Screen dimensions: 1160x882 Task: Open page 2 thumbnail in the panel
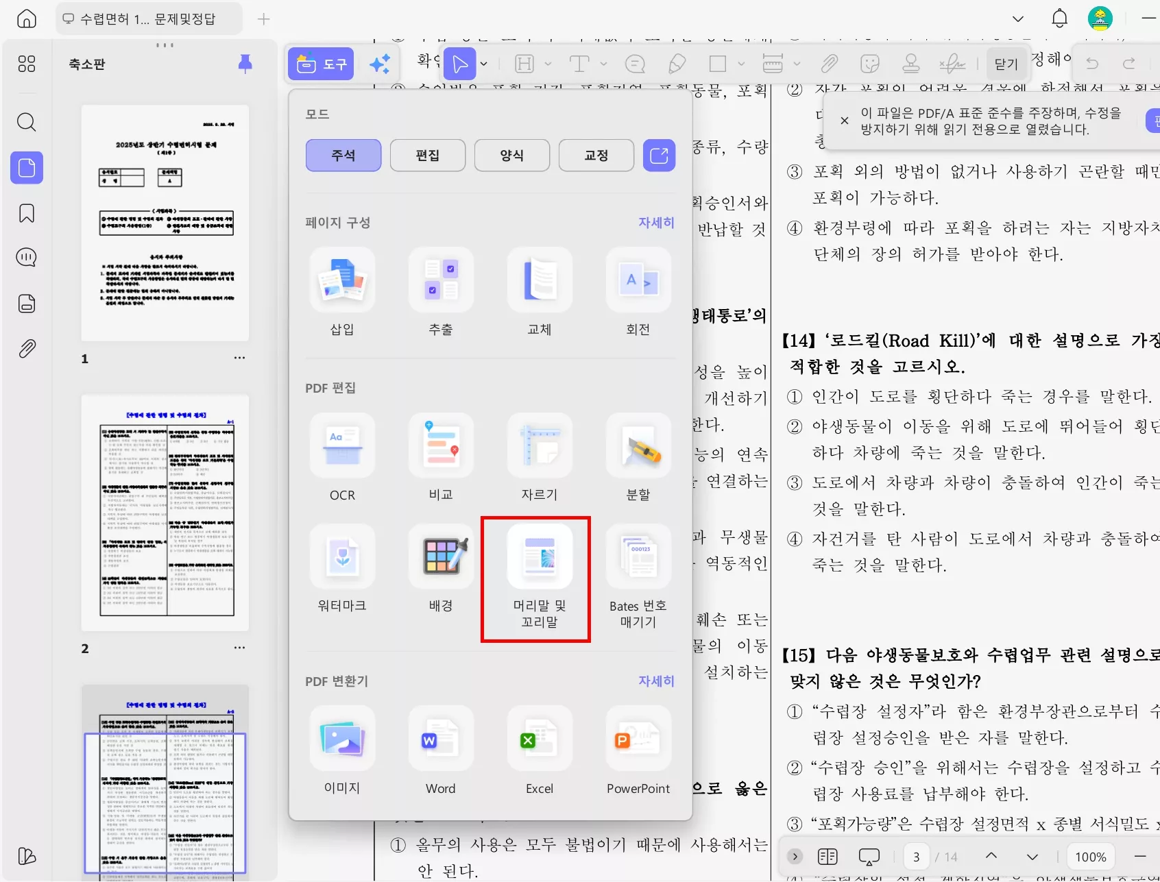click(x=165, y=513)
